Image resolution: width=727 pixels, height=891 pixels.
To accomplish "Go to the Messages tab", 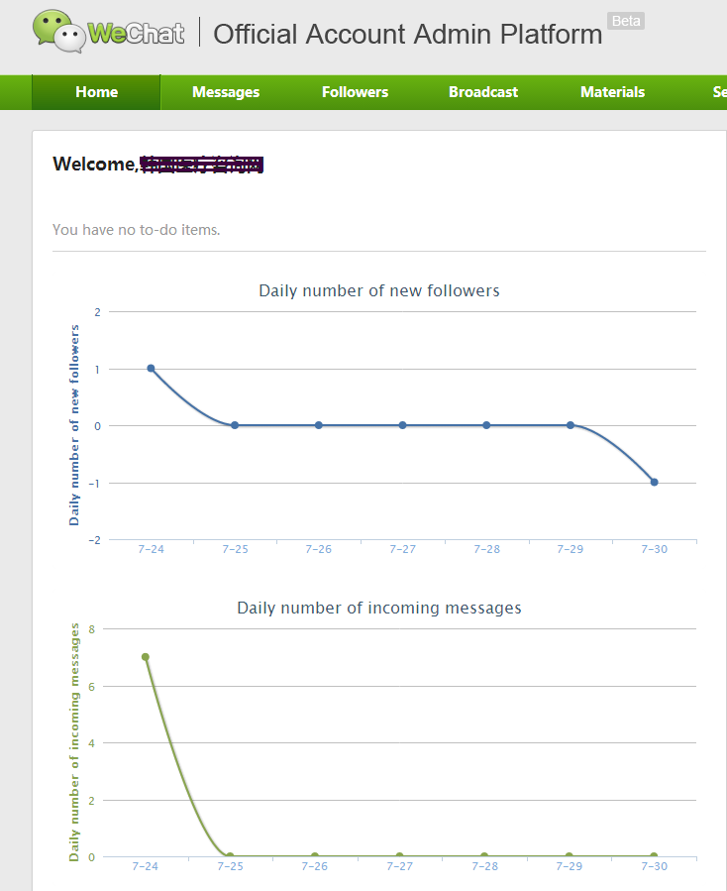I will pyautogui.click(x=226, y=92).
